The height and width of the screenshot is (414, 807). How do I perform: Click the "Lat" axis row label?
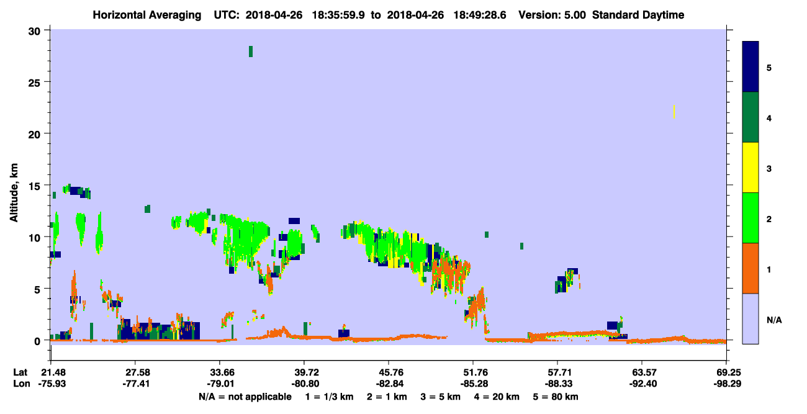(20, 372)
